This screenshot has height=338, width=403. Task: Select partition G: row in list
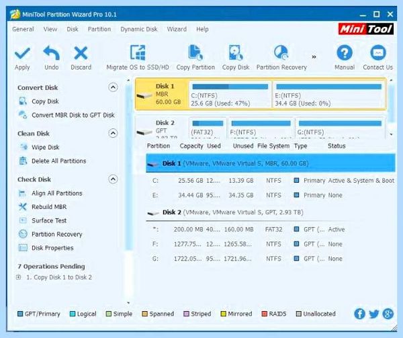(x=271, y=258)
